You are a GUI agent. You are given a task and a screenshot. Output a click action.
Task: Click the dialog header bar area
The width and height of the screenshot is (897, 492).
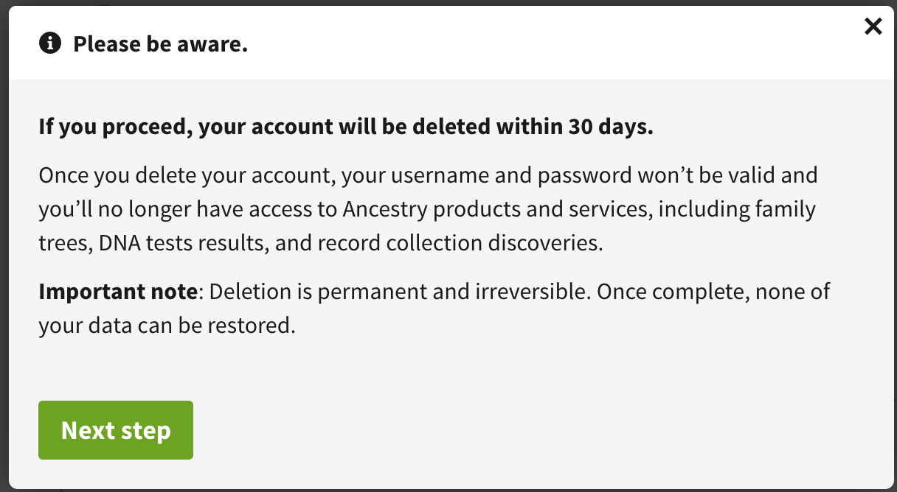click(443, 43)
